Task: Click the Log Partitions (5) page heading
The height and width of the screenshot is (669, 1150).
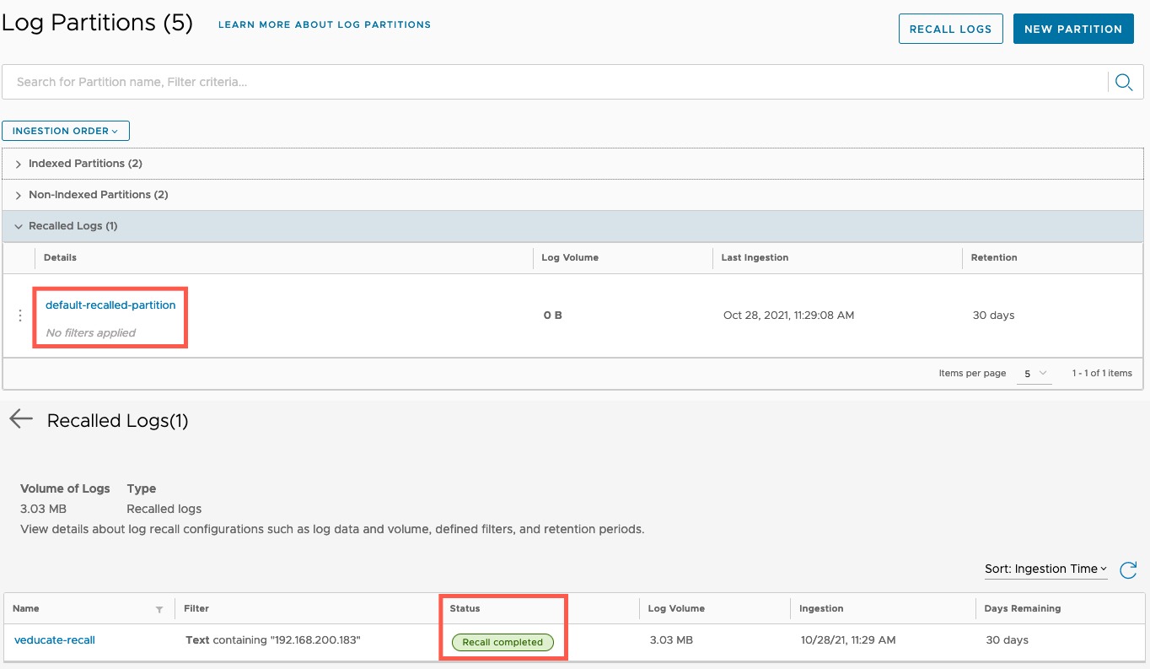Action: [98, 23]
